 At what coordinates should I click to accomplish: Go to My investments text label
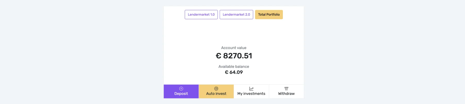click(251, 94)
